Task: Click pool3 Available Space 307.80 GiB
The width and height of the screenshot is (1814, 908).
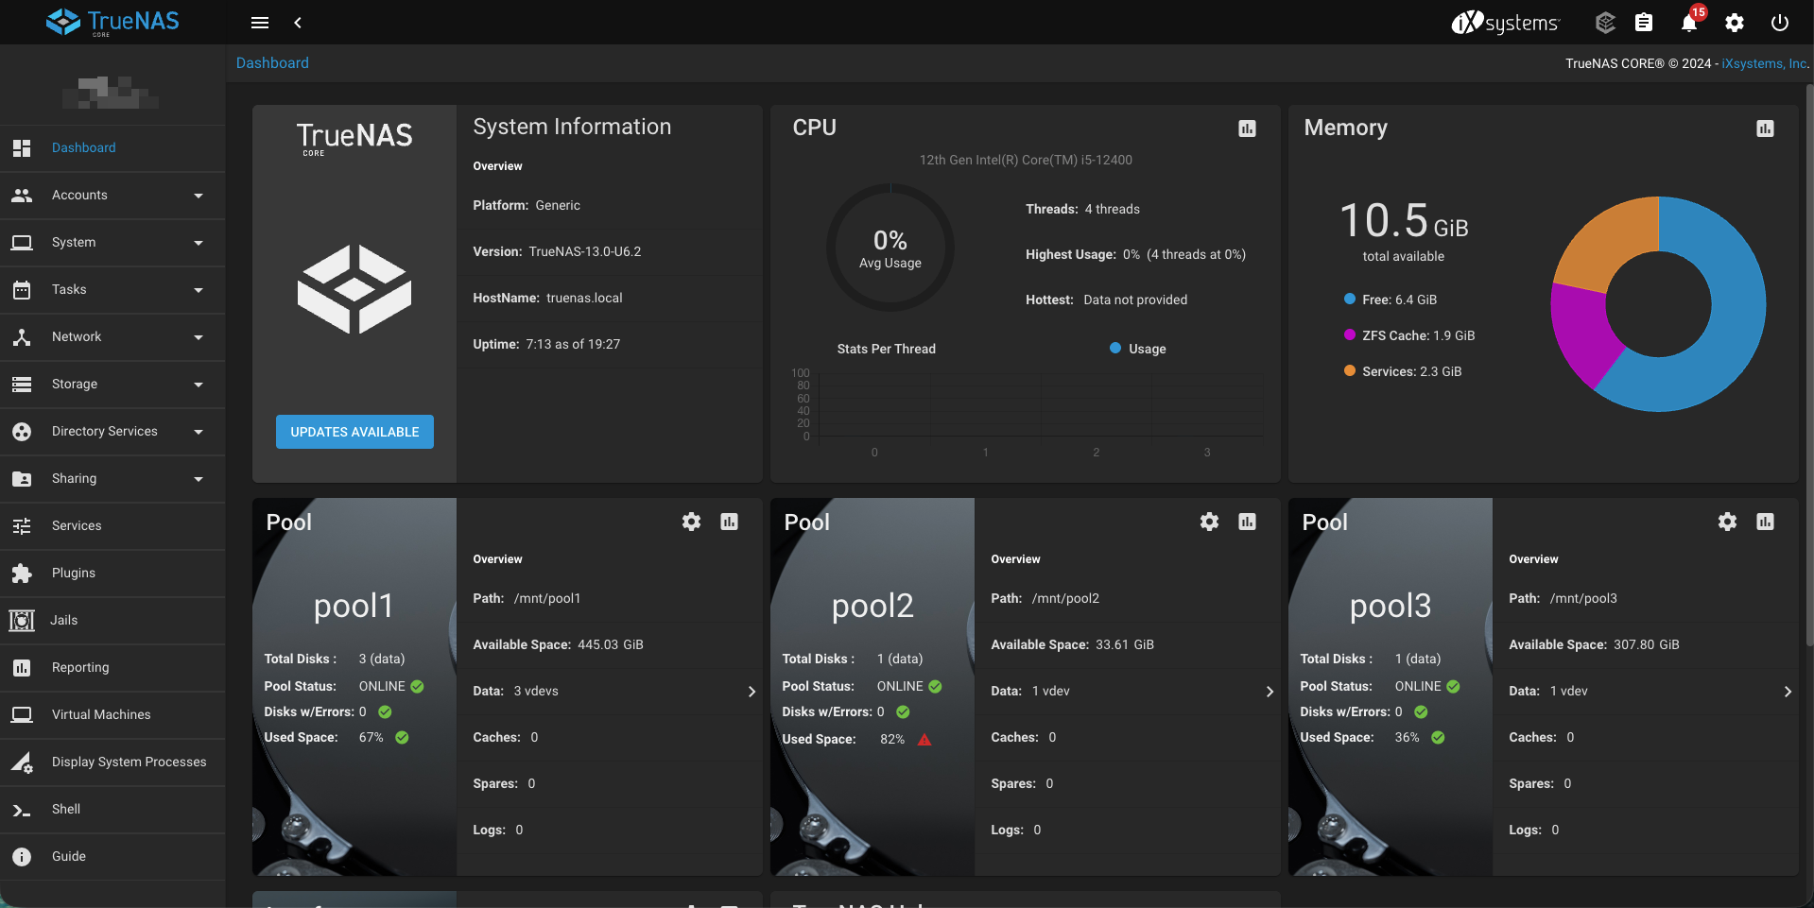Action: point(1594,644)
